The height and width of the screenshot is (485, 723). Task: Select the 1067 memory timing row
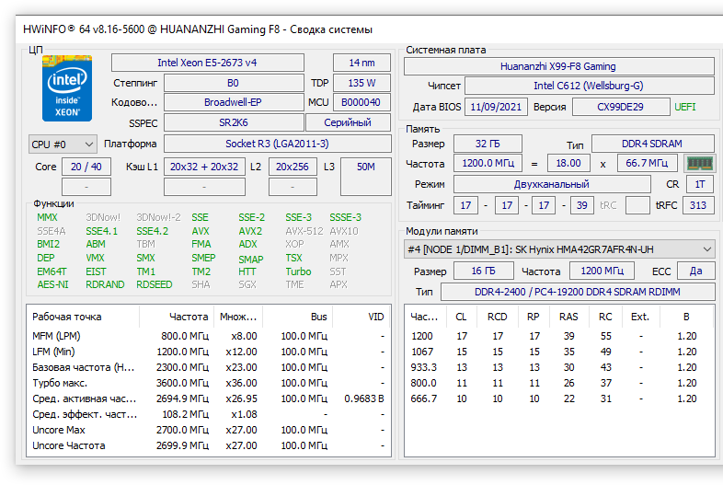[x=559, y=352]
